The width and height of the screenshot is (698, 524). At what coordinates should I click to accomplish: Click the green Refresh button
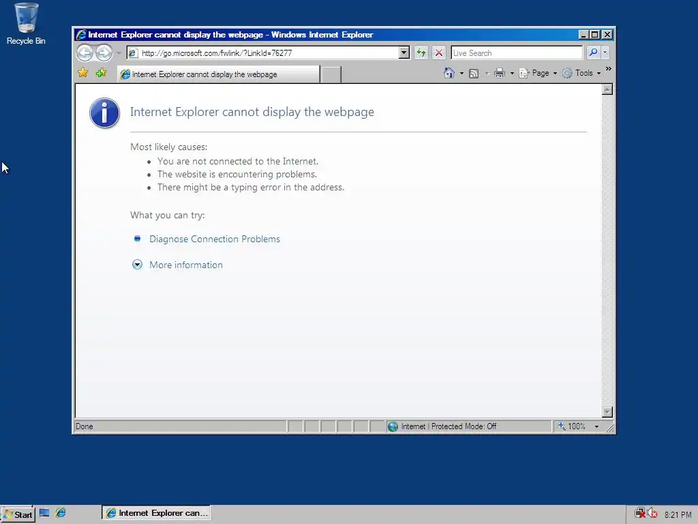pyautogui.click(x=421, y=53)
